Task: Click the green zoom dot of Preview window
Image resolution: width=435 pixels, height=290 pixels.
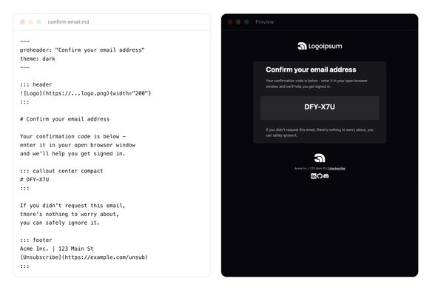Action: coord(246,22)
